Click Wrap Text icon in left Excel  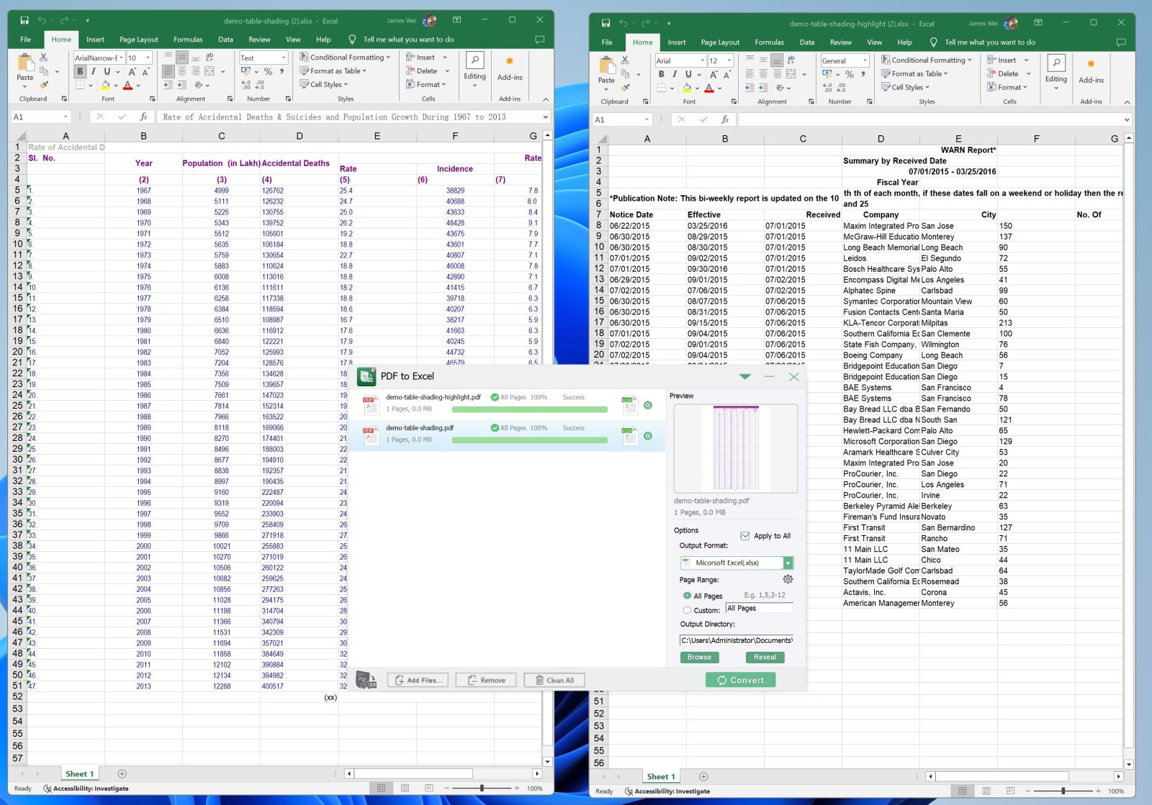click(210, 57)
